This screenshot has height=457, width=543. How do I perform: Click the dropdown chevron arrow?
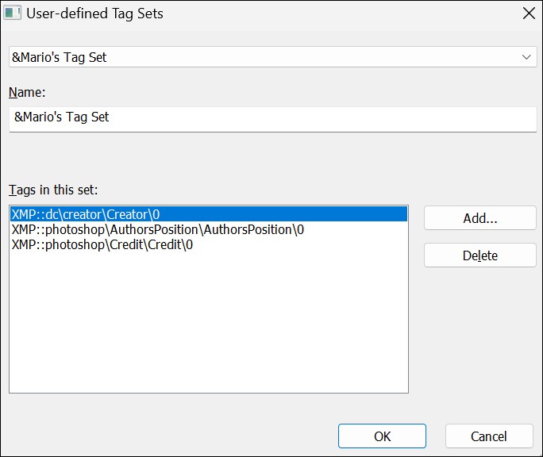526,57
